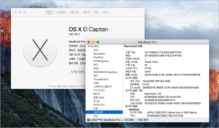Click the volume UUID starting AE34C25B
Screen dimensions: 219x128
pos(173,75)
